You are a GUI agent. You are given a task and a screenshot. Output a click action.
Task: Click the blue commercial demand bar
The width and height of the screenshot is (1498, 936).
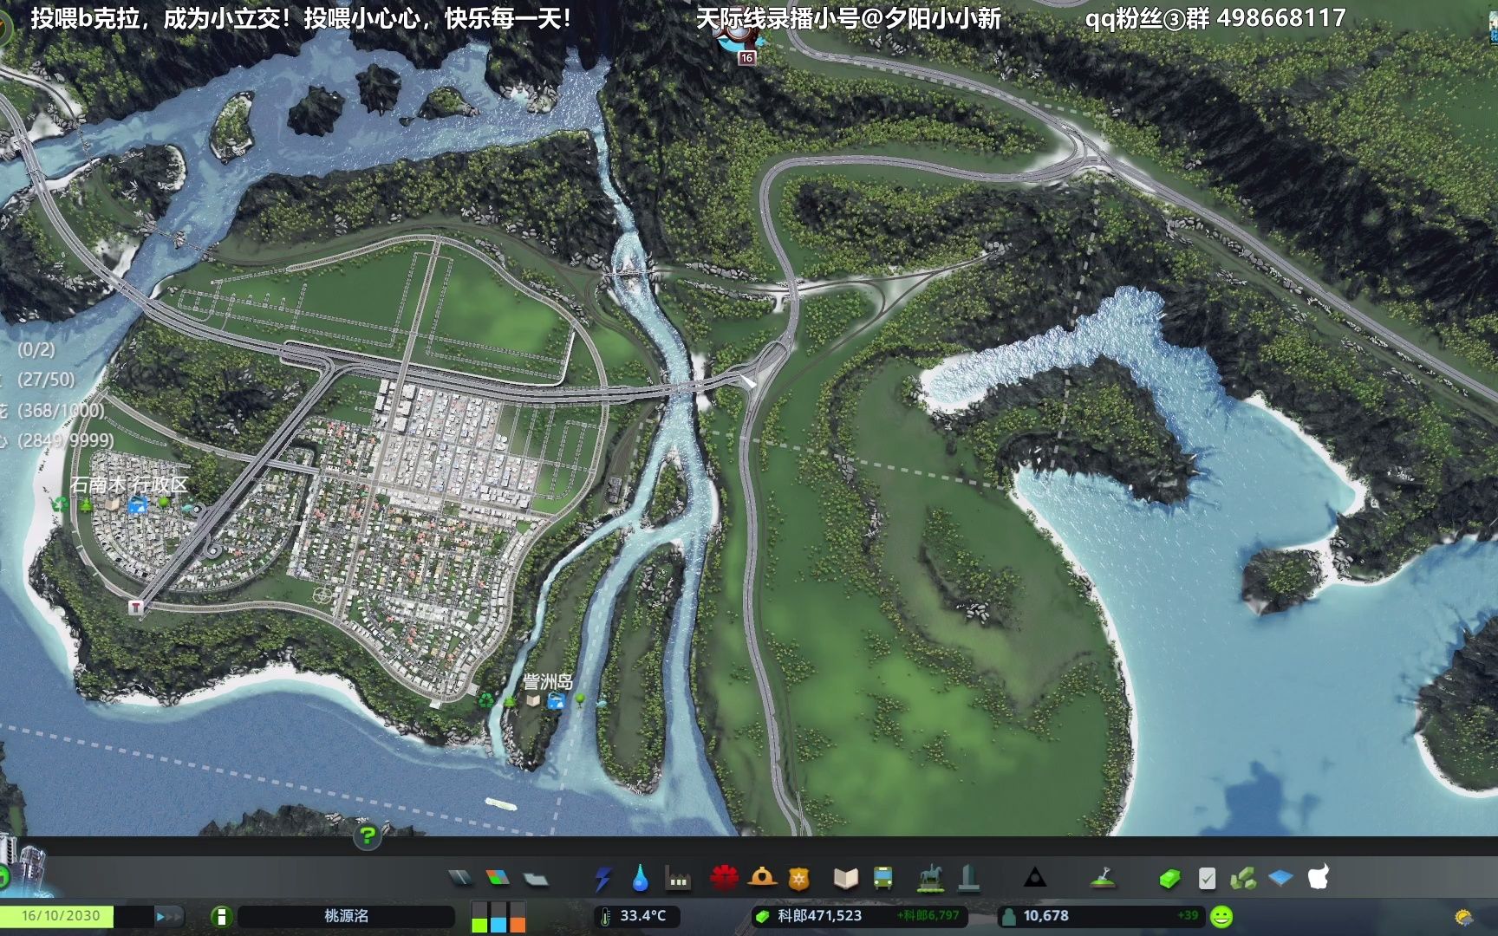point(498,918)
